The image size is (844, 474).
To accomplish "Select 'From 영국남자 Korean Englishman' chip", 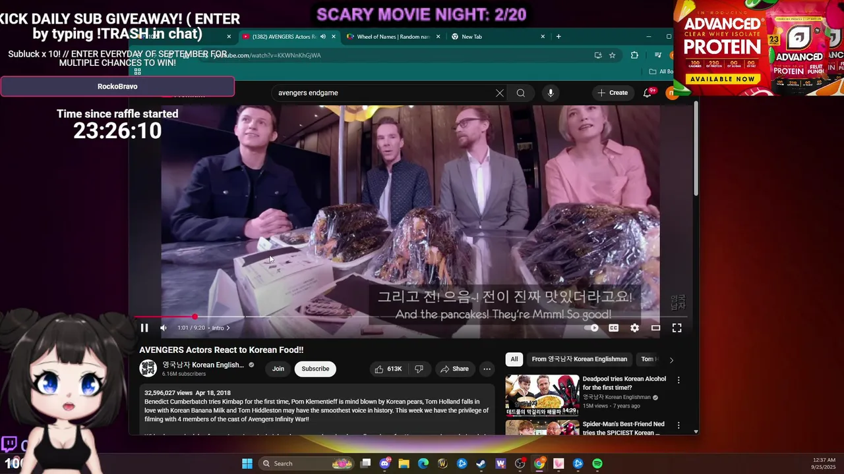I will pyautogui.click(x=580, y=359).
